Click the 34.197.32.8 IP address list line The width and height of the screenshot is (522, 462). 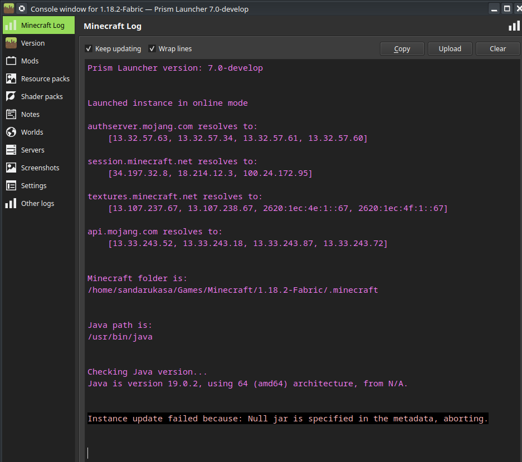tap(210, 173)
